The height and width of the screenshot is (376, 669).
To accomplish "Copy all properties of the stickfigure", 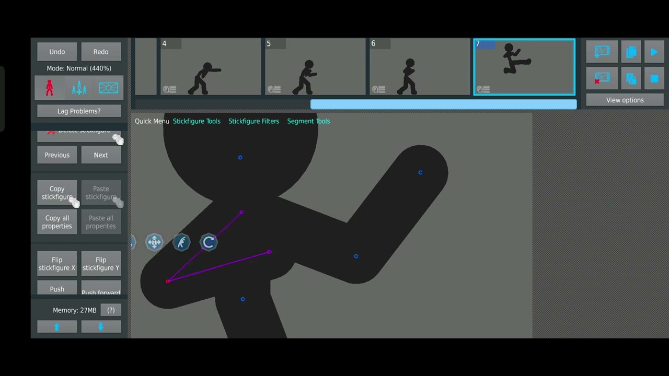I will click(57, 222).
